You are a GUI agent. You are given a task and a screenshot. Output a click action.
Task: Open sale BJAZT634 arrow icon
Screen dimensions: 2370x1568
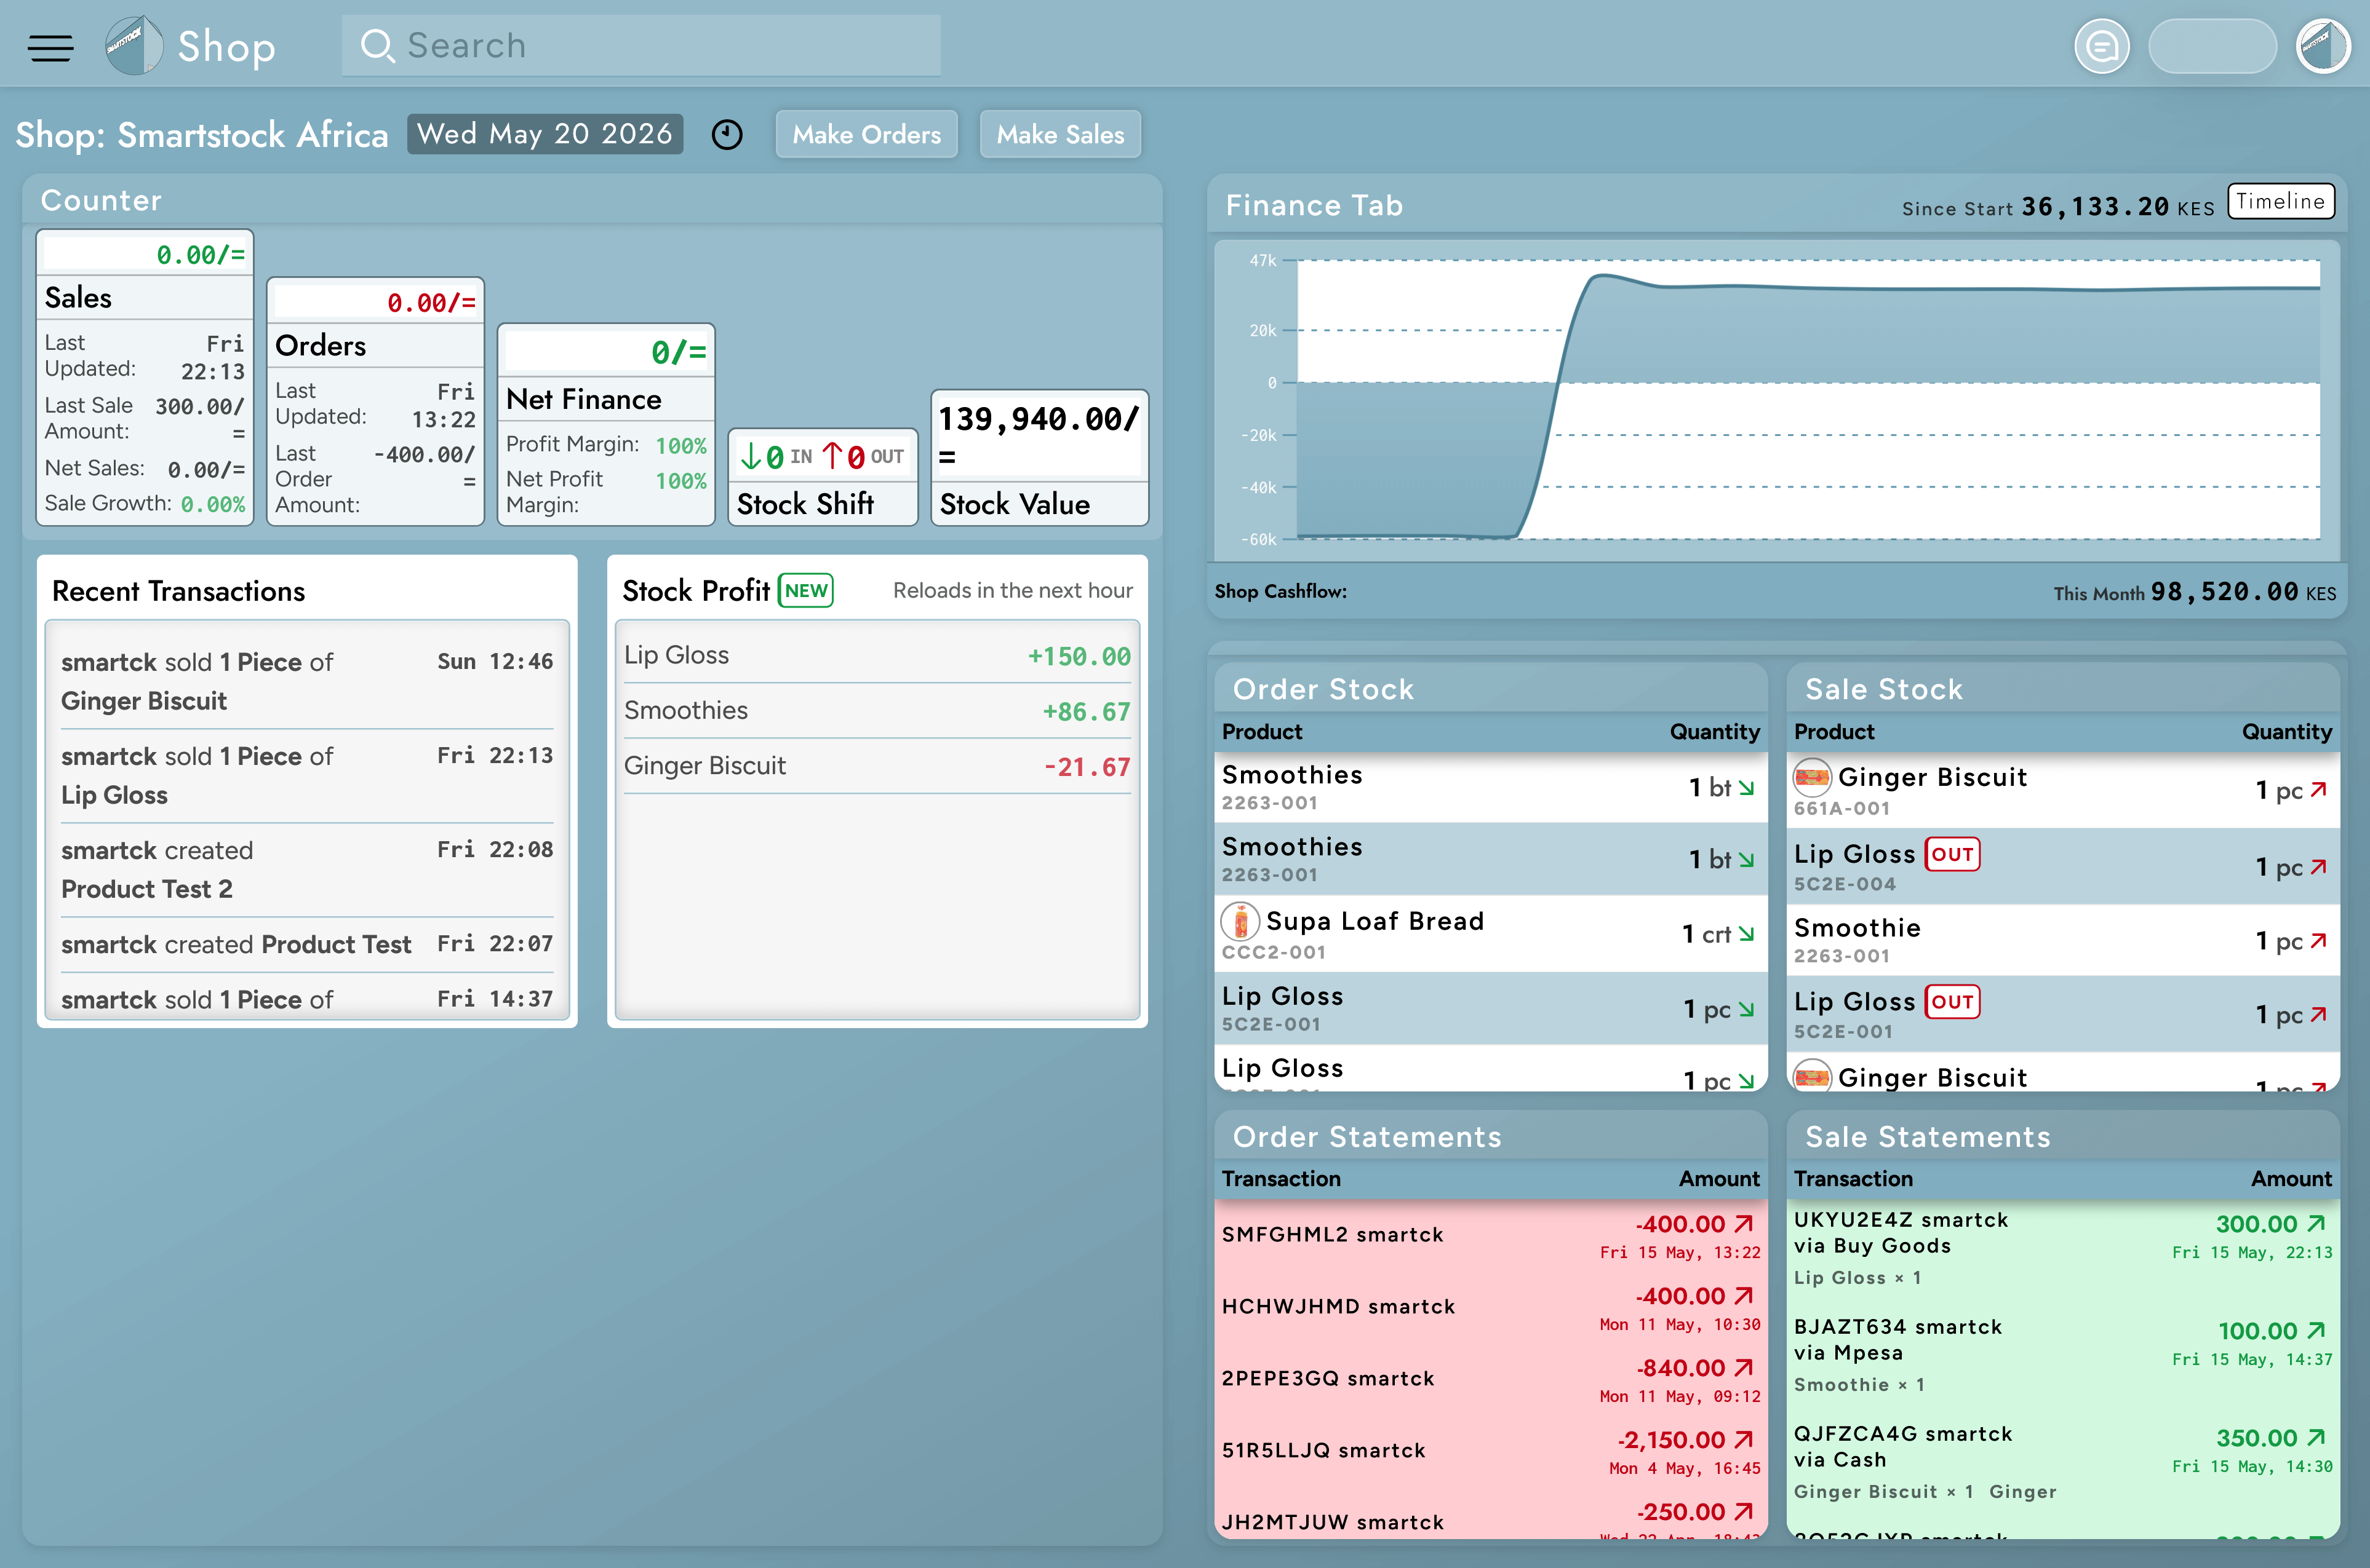(x=2316, y=1331)
